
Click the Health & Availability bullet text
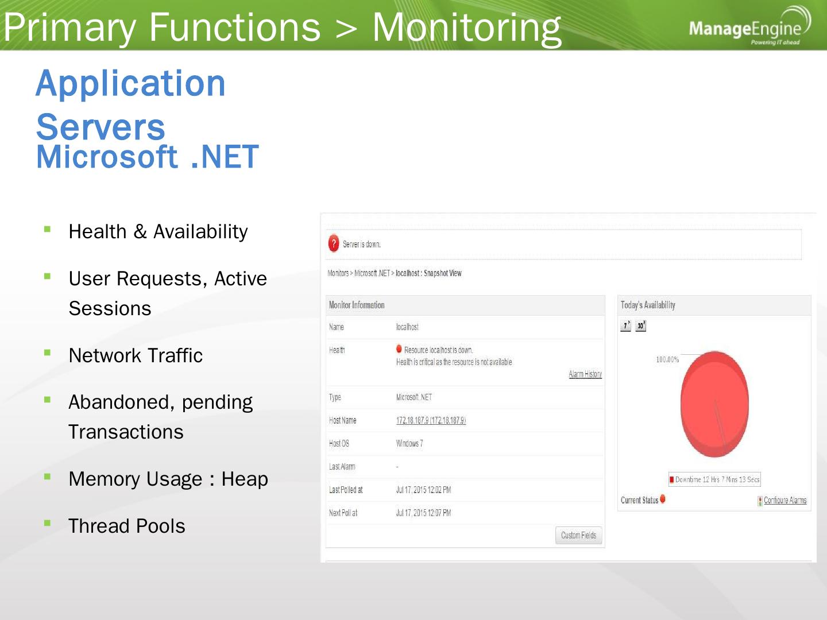[158, 231]
